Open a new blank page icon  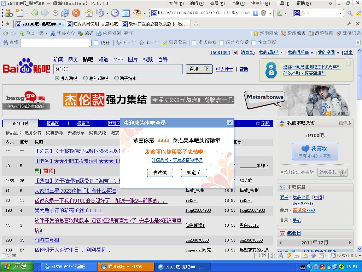tap(20, 13)
